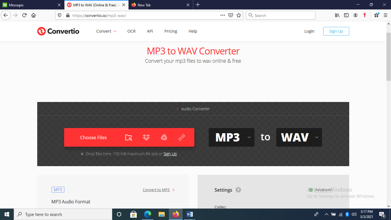Open File Explorer from taskbar
The image size is (391, 220).
pos(162,214)
